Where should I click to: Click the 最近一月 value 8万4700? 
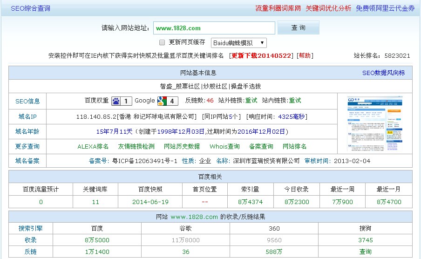(x=389, y=202)
